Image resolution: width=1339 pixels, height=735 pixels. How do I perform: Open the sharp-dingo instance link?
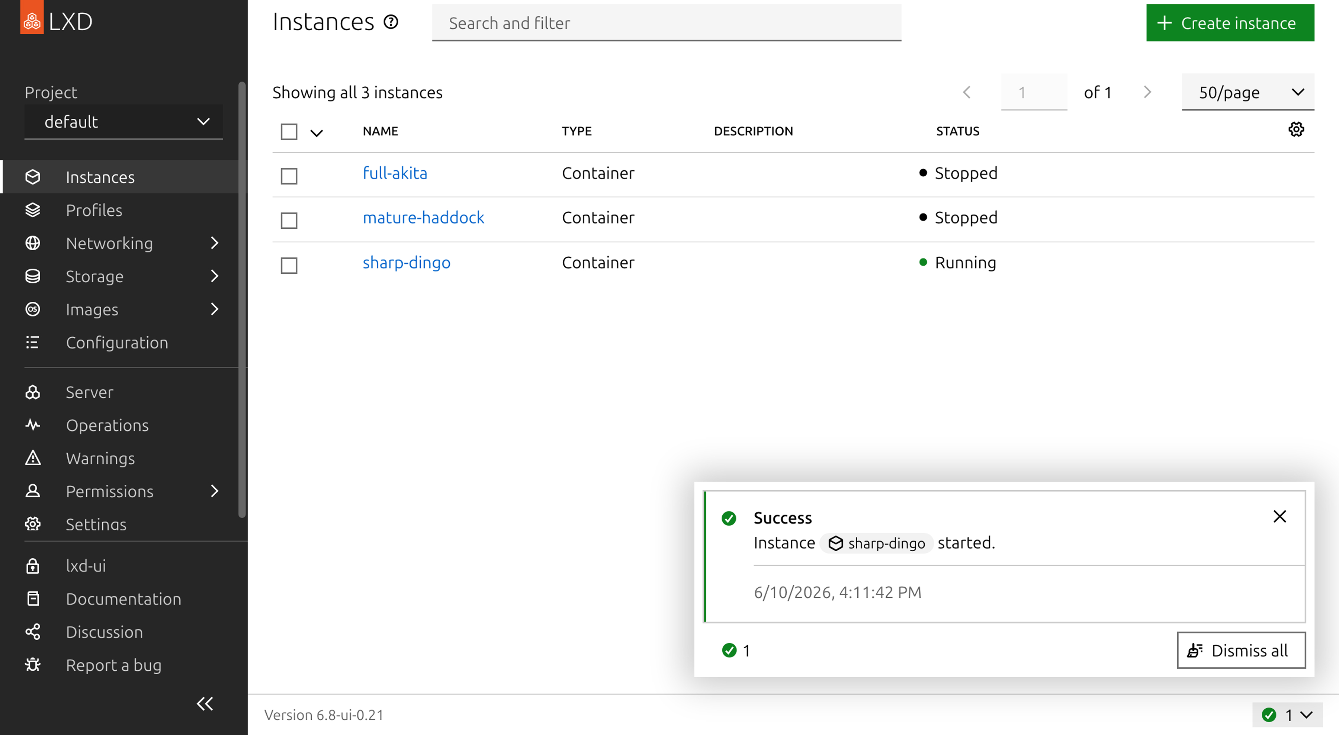407,263
